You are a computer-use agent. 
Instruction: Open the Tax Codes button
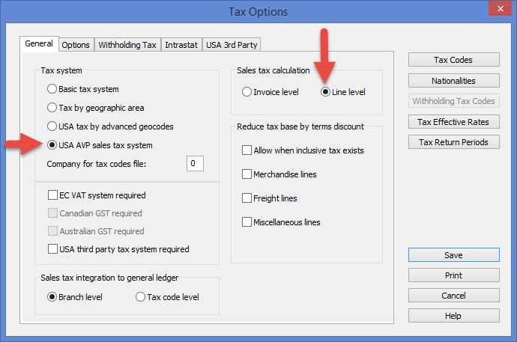tap(453, 60)
